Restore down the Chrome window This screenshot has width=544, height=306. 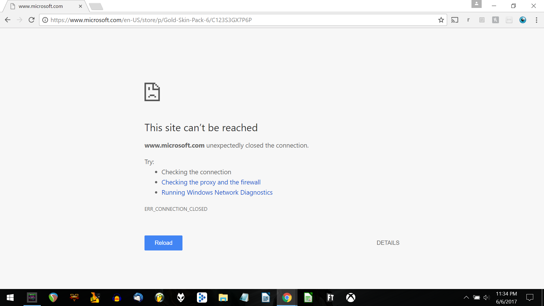(x=513, y=6)
